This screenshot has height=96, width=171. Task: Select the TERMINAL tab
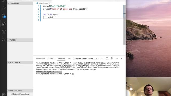pyautogui.click(x=61, y=58)
